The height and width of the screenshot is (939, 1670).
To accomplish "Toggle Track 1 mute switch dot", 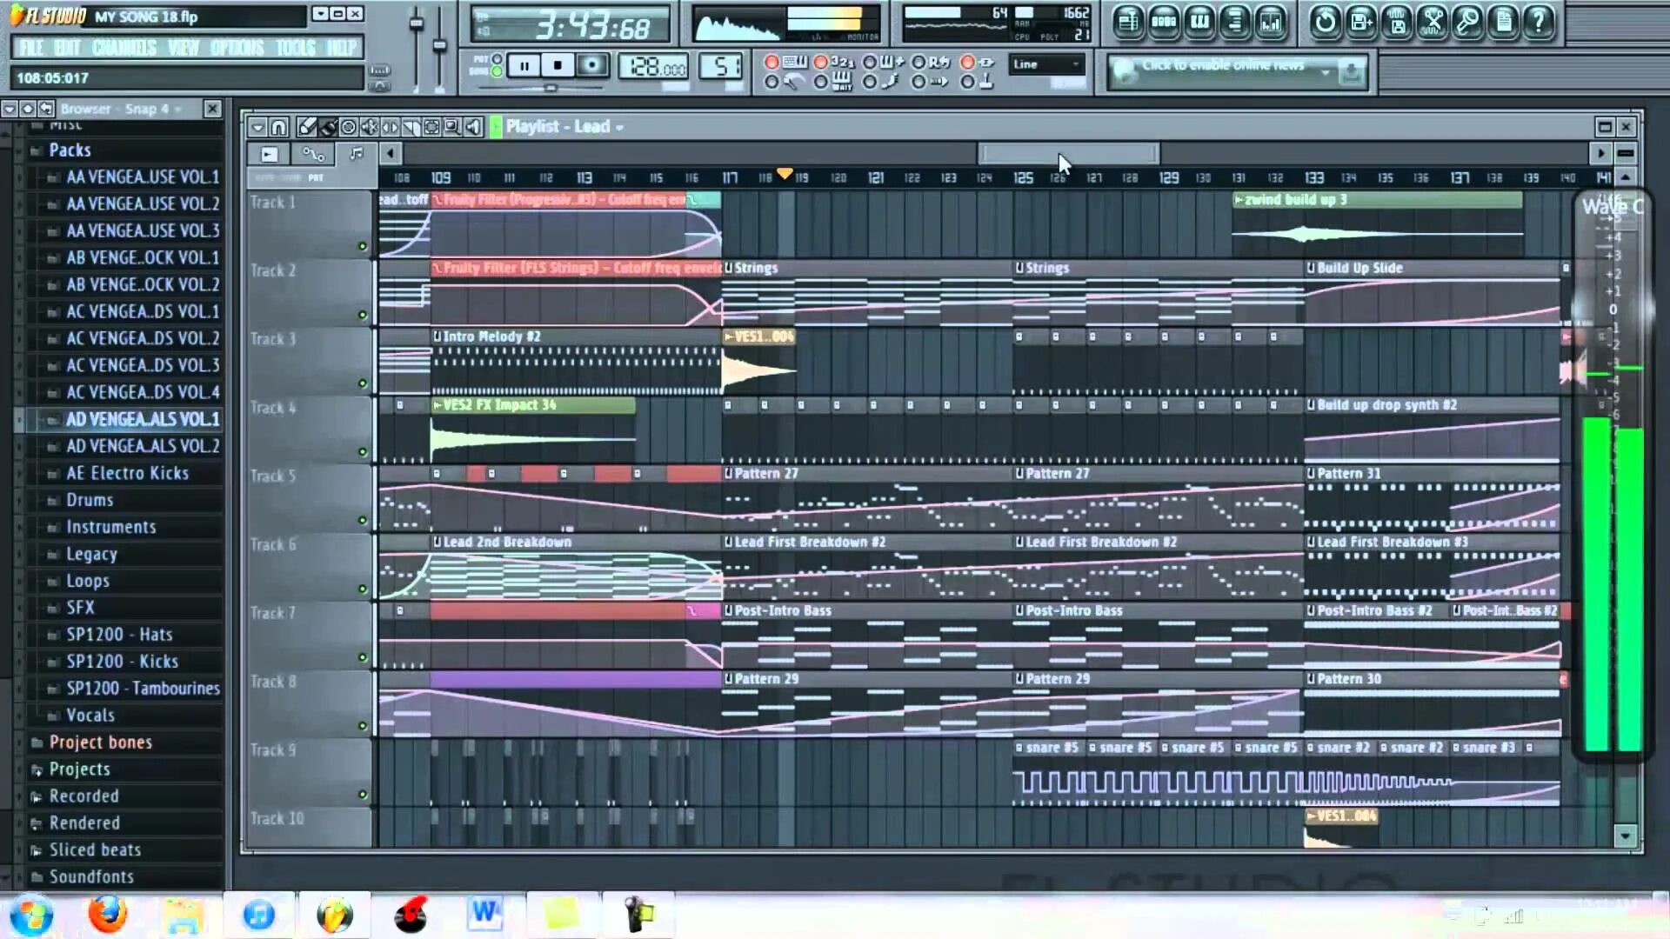I will coord(363,247).
